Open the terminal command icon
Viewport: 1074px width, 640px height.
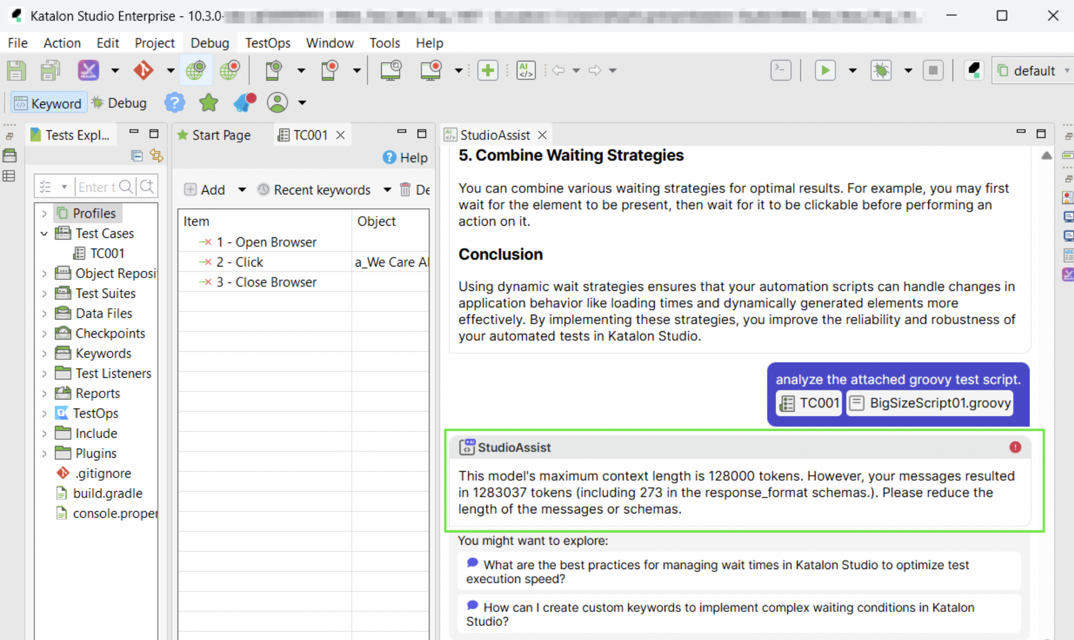[x=781, y=70]
